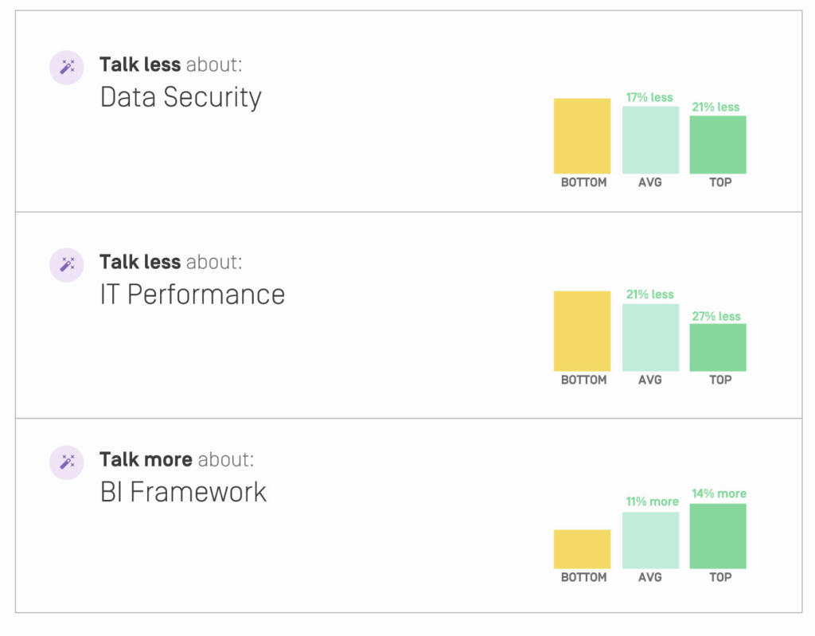
Task: Select the yellow BOTTOM bar for Data Security
Action: tap(582, 136)
